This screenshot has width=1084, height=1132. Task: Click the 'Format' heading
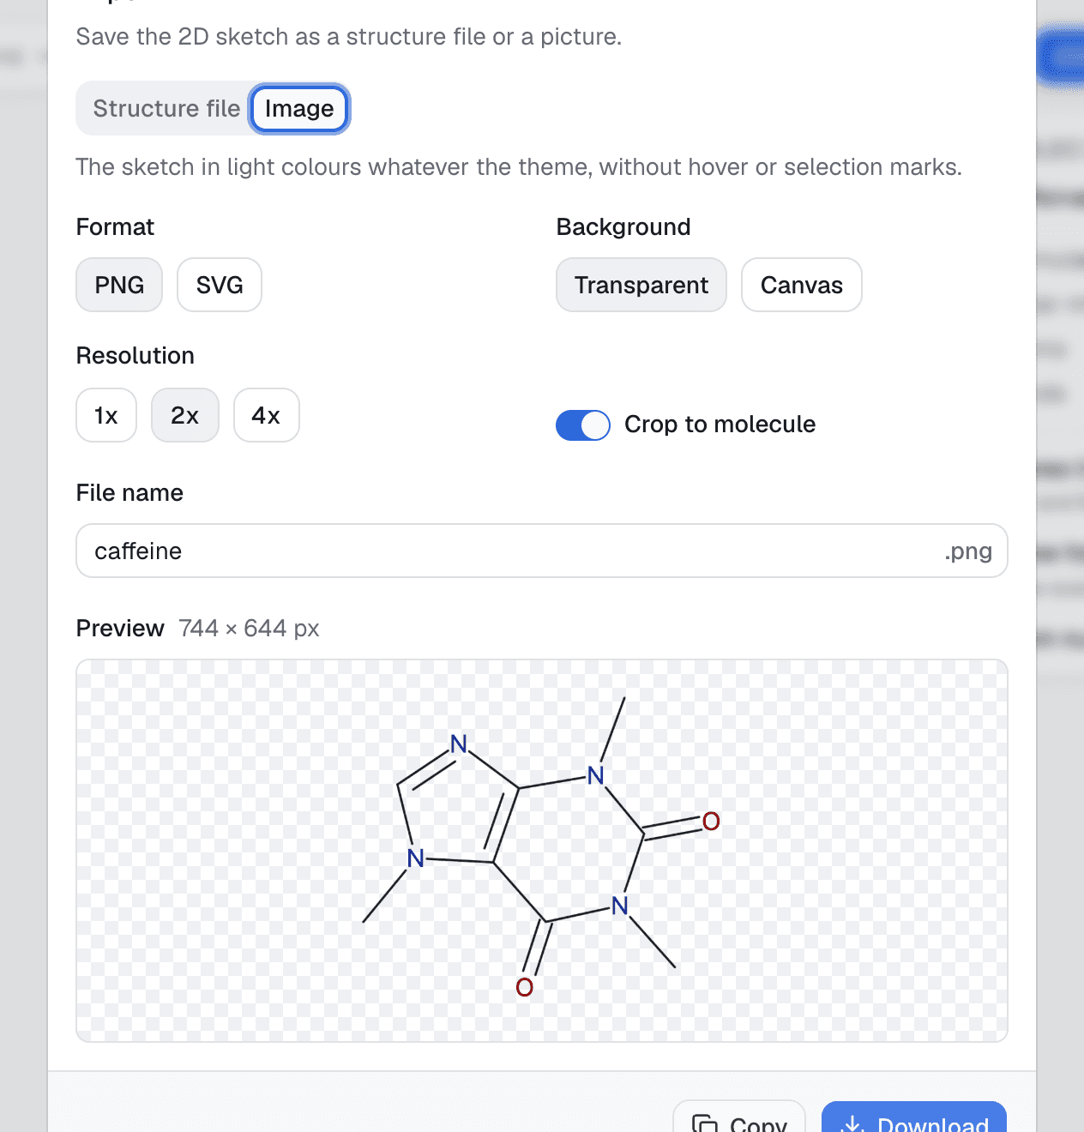(x=115, y=227)
